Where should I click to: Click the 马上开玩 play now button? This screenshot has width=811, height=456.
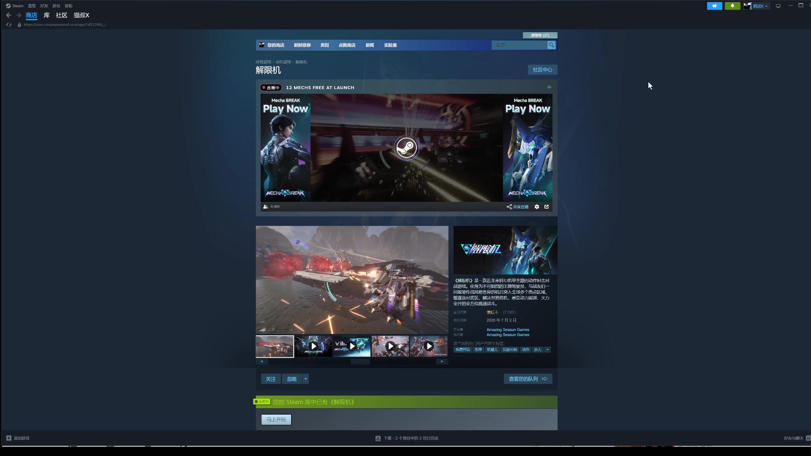(276, 420)
